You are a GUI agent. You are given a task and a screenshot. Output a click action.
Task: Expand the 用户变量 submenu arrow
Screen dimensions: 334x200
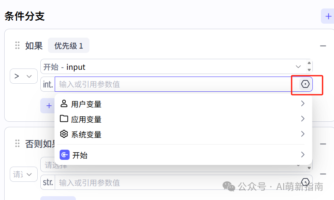pyautogui.click(x=303, y=104)
